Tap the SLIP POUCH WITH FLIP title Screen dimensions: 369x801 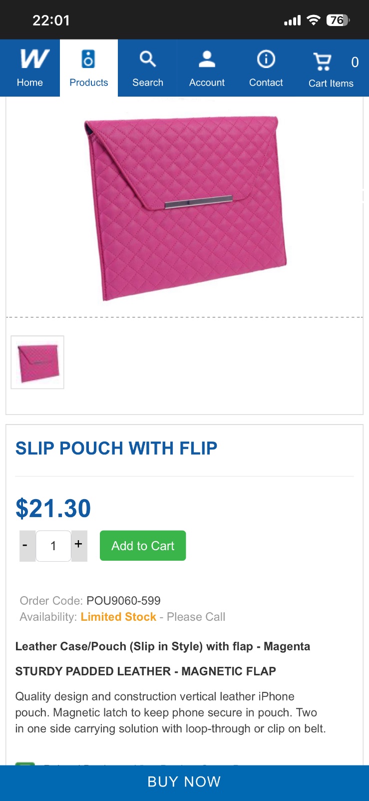pos(116,448)
